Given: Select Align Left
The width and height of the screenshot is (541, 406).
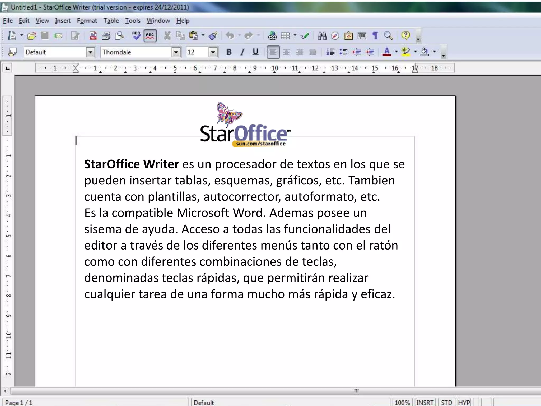Looking at the screenshot, I should point(273,52).
